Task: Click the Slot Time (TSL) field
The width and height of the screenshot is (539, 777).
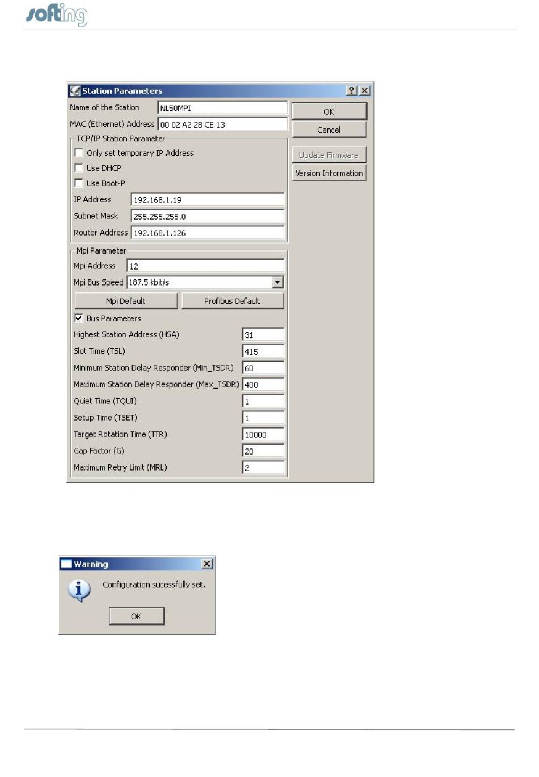Action: tap(263, 351)
